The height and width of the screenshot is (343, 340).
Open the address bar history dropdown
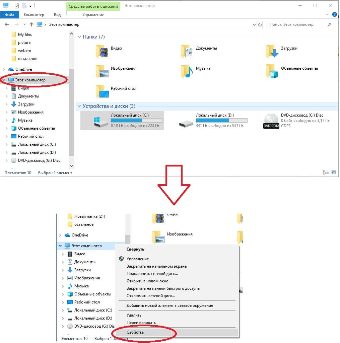click(254, 24)
